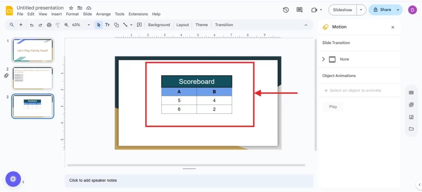Open the Arrange menu
The image size is (422, 192).
pyautogui.click(x=103, y=14)
